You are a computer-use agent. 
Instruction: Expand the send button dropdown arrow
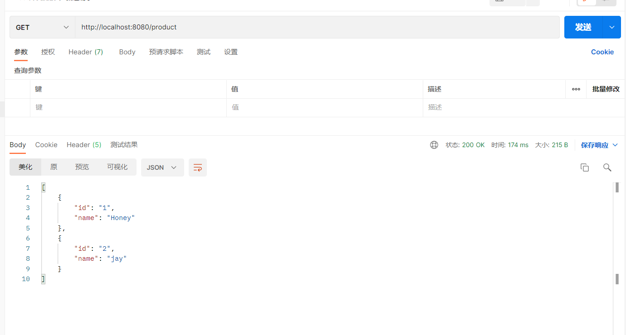pyautogui.click(x=612, y=27)
